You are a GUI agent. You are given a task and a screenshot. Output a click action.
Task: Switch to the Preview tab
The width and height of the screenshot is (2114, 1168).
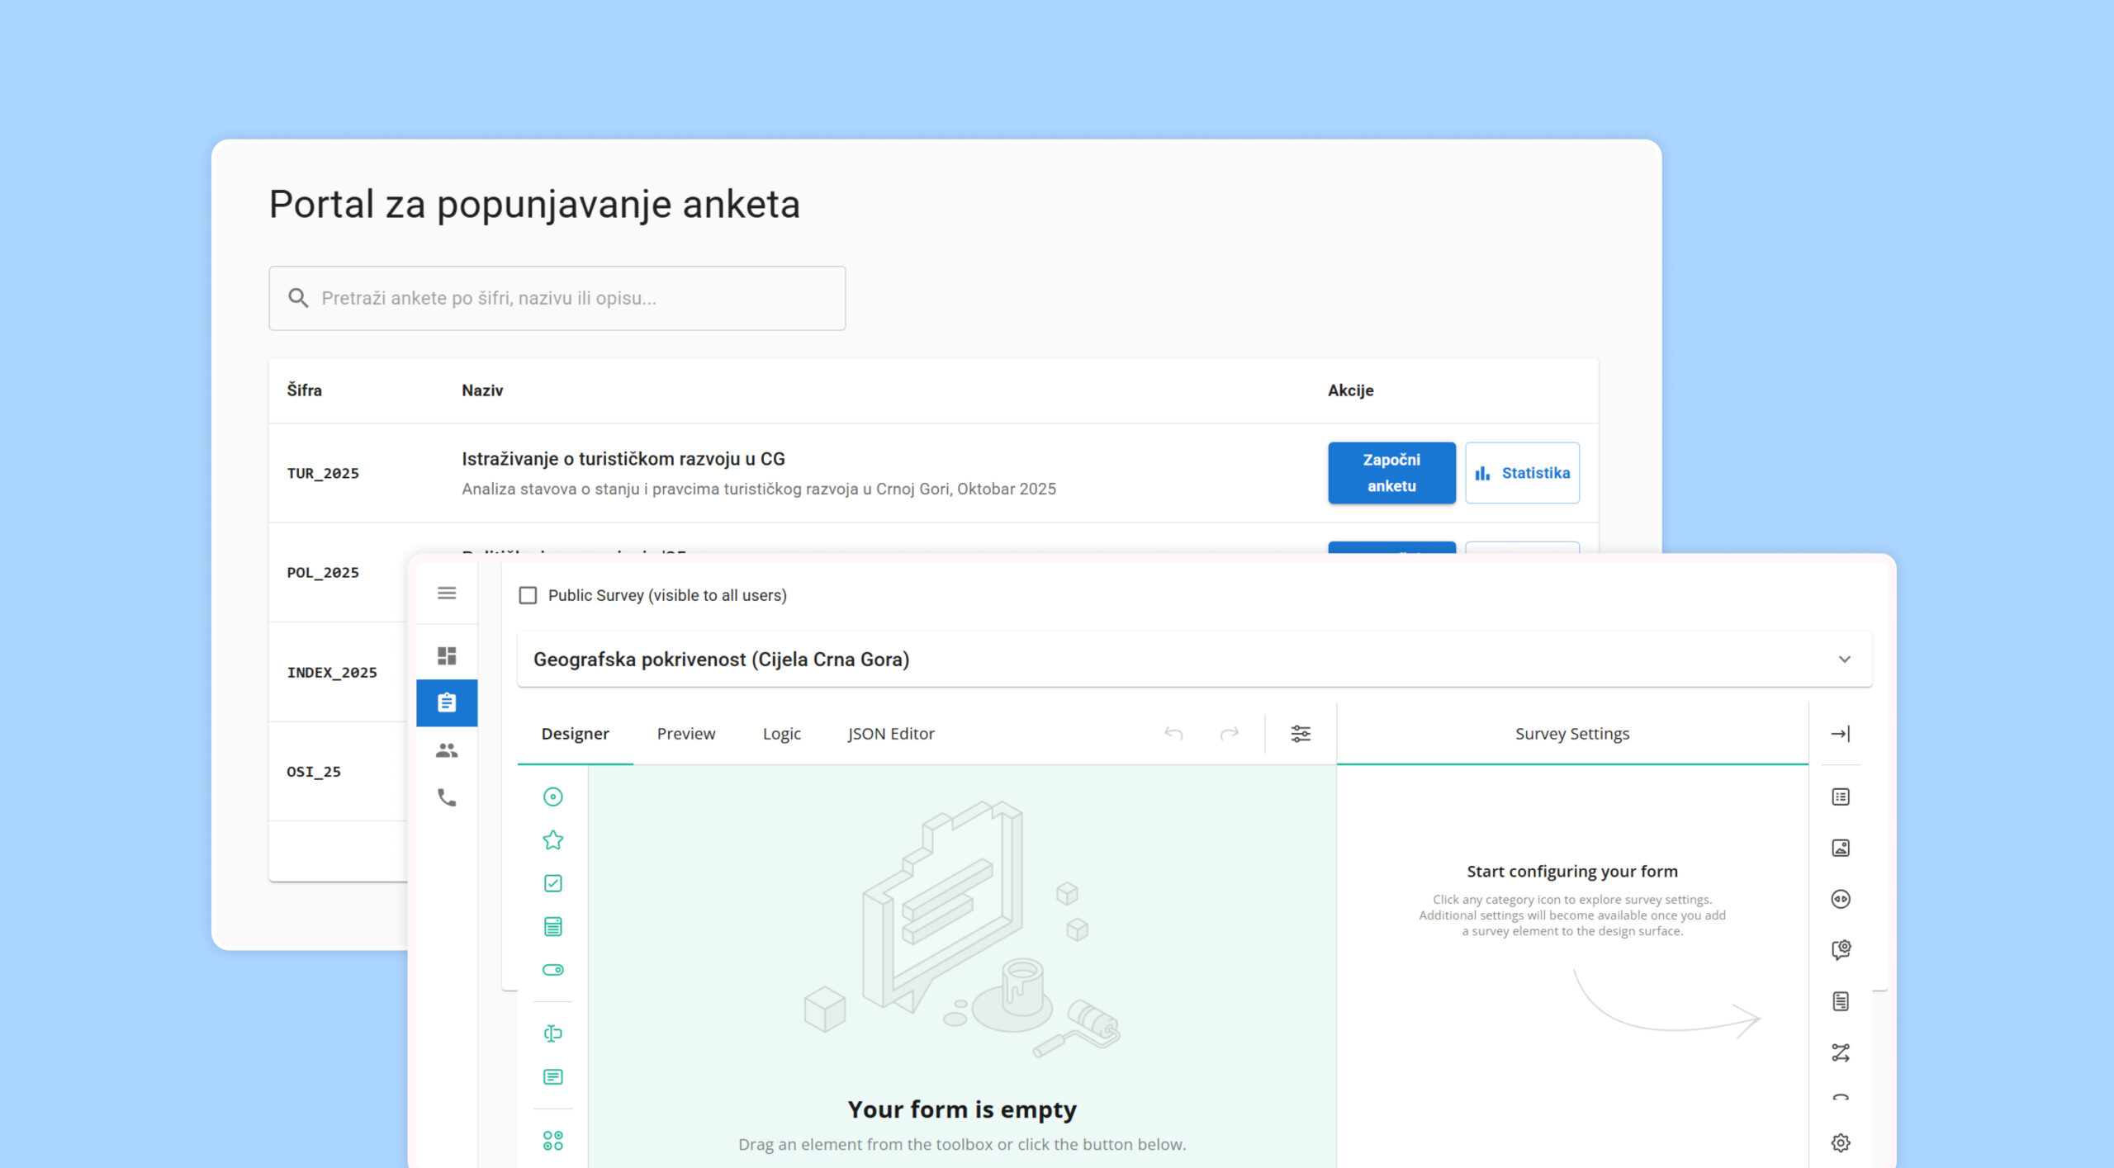click(x=685, y=734)
